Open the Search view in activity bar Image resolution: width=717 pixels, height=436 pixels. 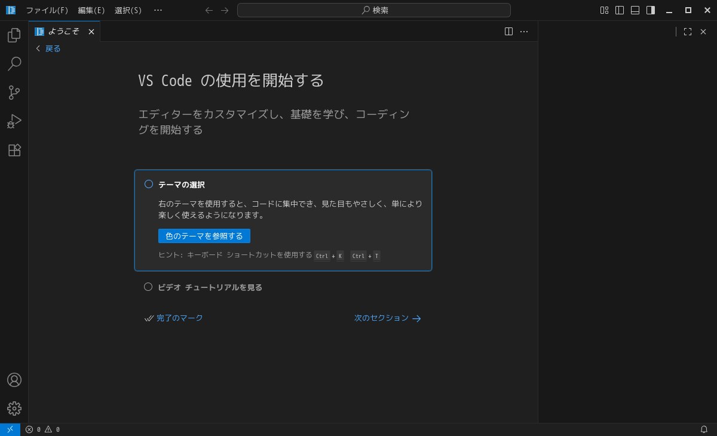14,64
